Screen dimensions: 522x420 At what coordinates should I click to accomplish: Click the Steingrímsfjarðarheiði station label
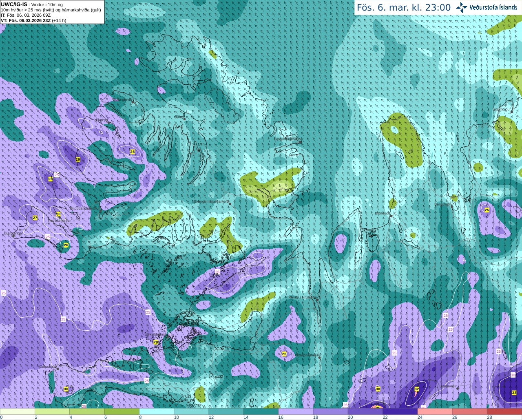pyautogui.click(x=211, y=201)
